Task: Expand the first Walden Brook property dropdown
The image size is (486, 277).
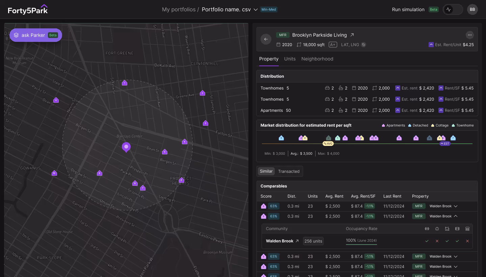Action: 455,206
